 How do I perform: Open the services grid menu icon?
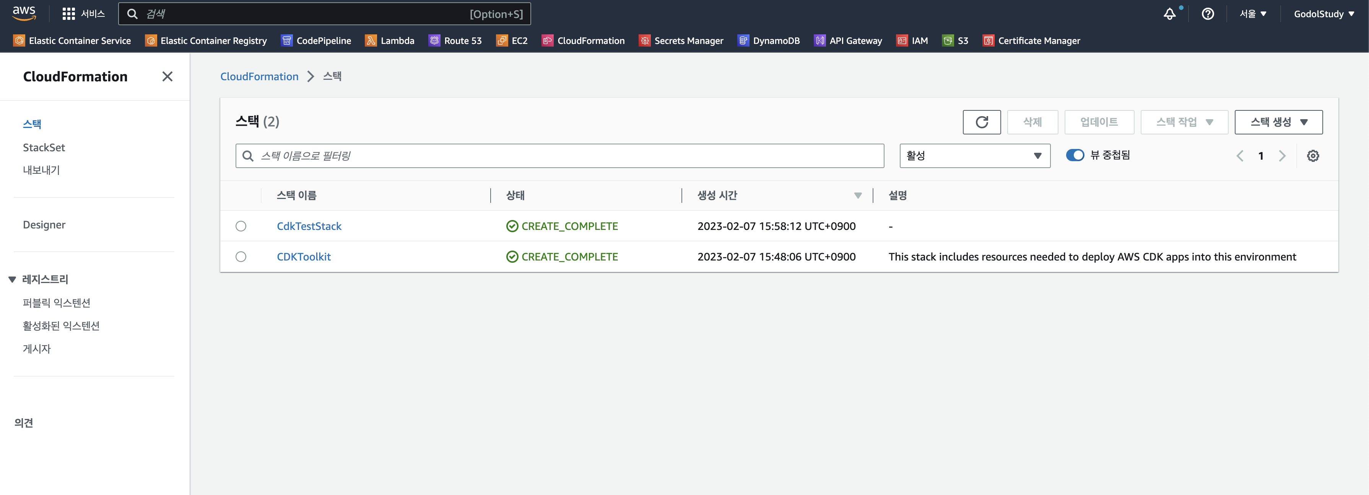click(x=68, y=14)
